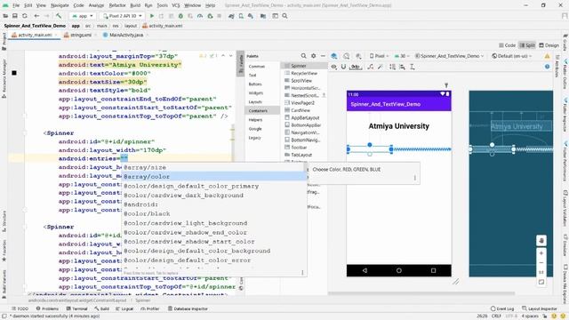Screen dimensions: 569x320
Task: Select Containers category in Palette
Action: coord(262,110)
